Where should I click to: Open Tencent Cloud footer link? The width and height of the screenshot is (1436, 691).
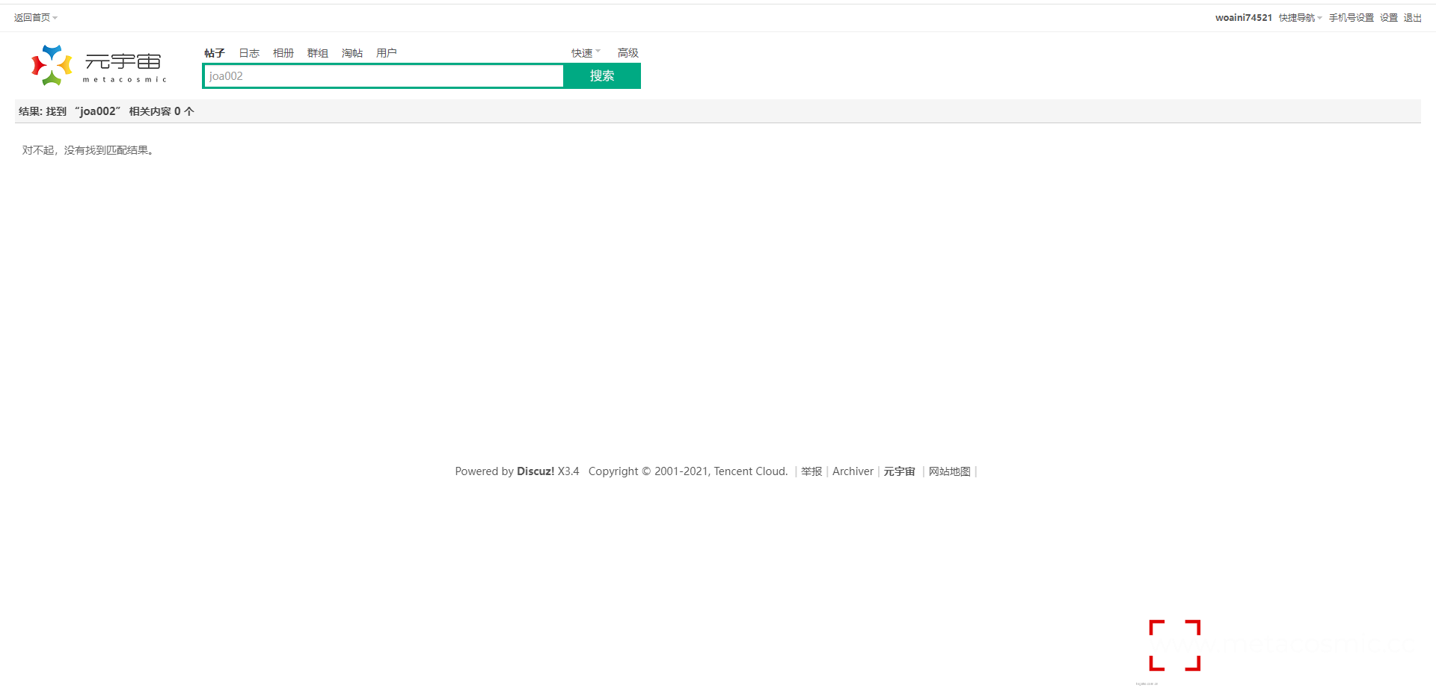pyautogui.click(x=749, y=471)
